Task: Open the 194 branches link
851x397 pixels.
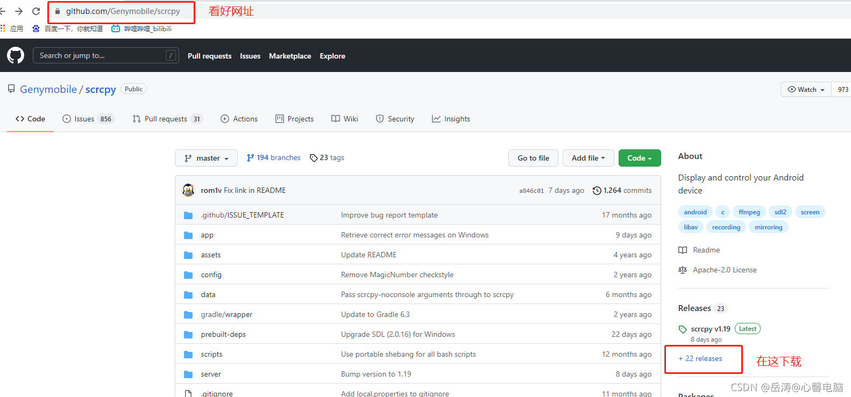Action: click(274, 158)
